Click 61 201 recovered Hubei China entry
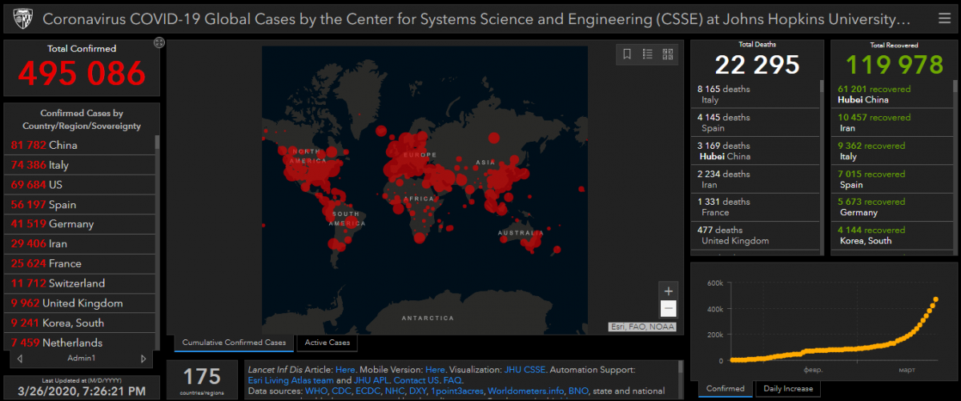This screenshot has height=401, width=961. coord(891,94)
